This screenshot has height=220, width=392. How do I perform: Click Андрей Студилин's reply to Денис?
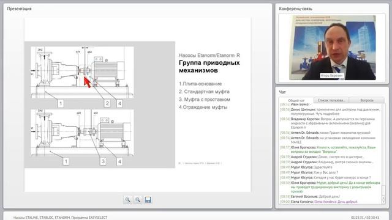(x=323, y=157)
